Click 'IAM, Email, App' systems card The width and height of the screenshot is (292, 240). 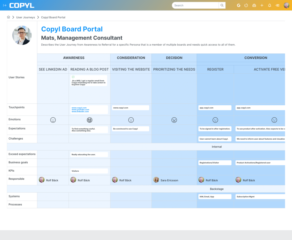tap(215, 197)
